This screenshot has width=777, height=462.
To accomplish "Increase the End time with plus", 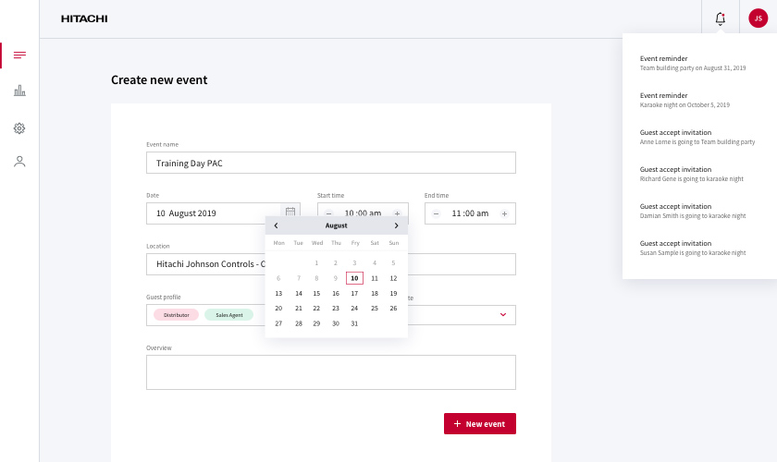I will click(504, 214).
